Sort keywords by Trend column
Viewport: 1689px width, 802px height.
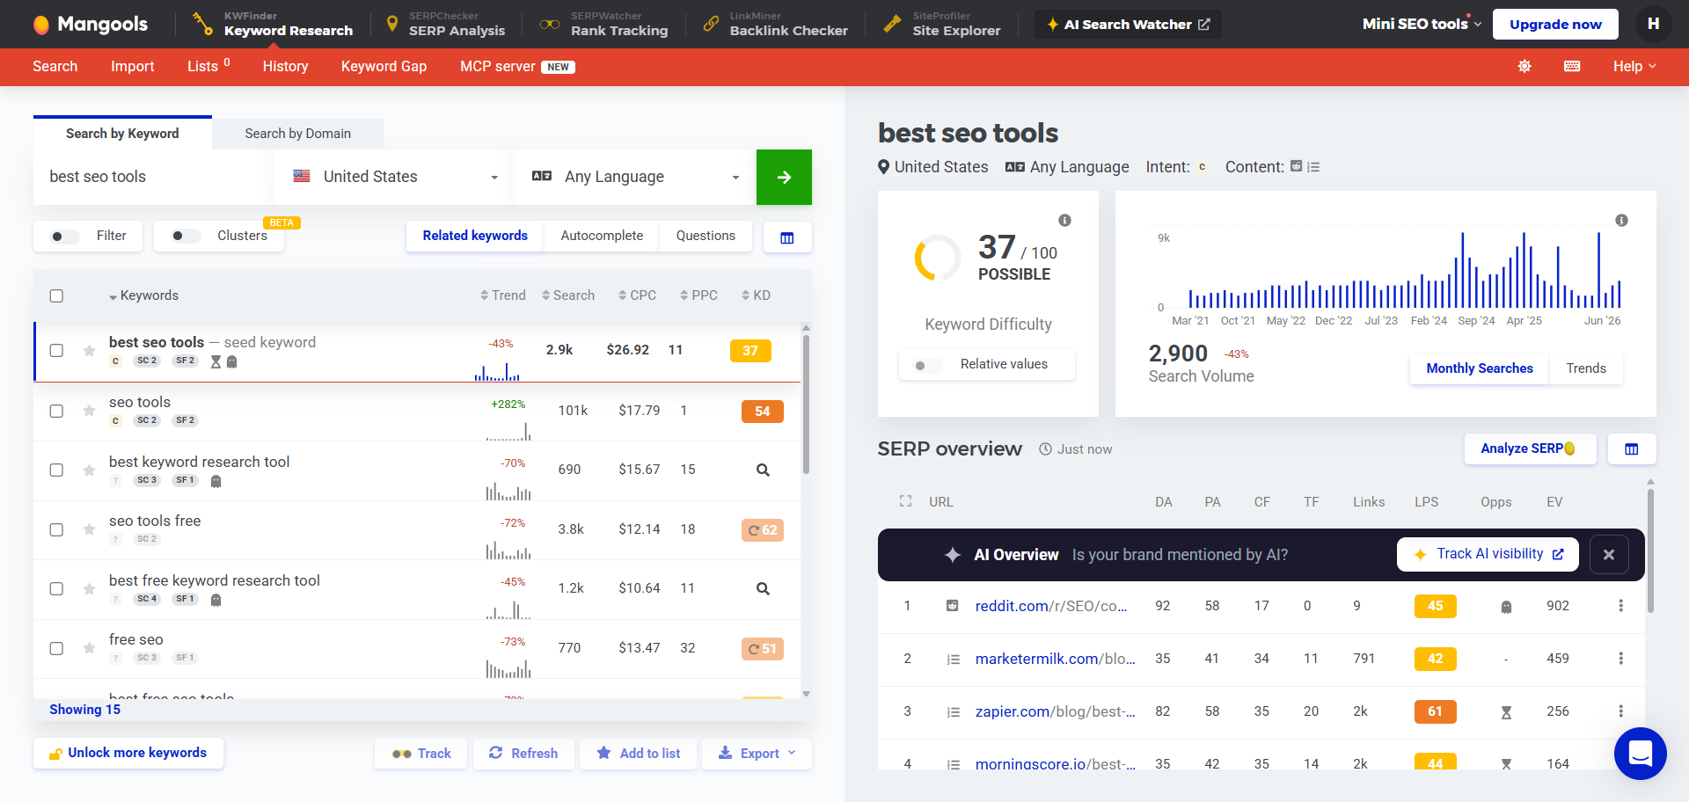pos(503,295)
